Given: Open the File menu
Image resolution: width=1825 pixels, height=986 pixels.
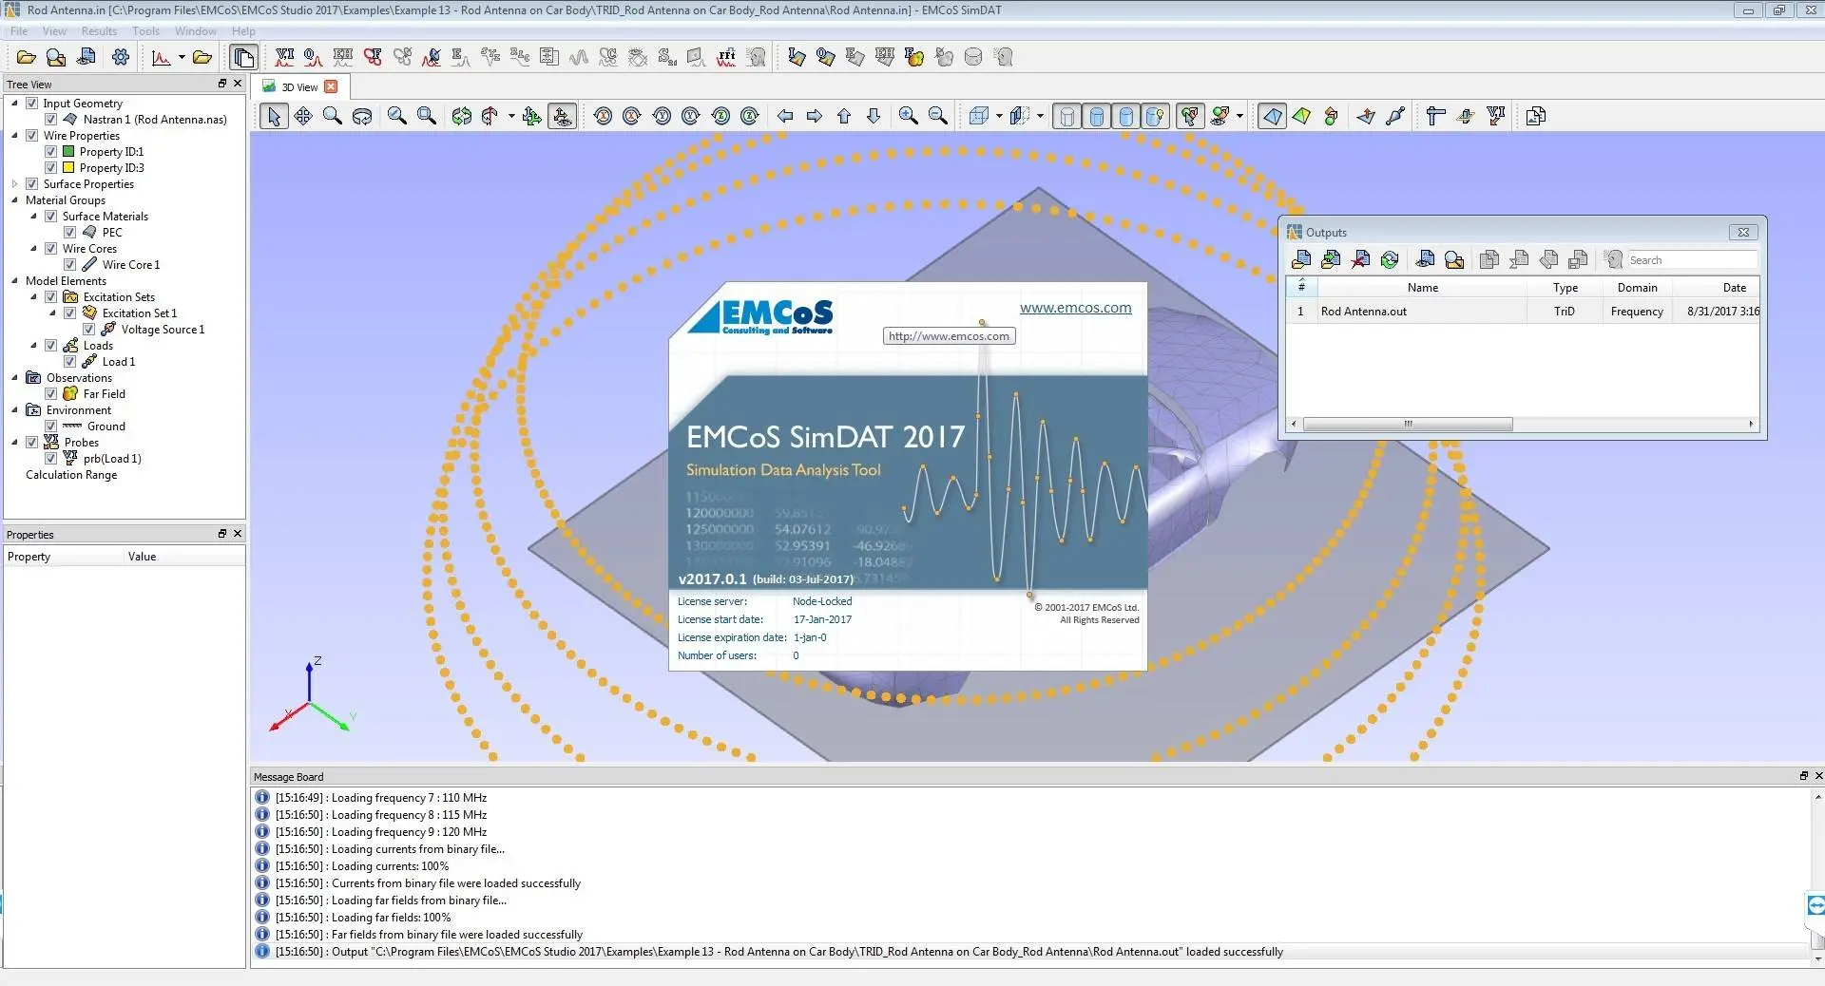Looking at the screenshot, I should [x=19, y=30].
